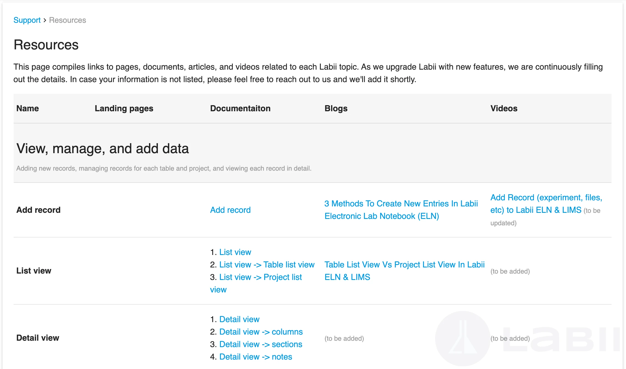Open the Add Record to Labii ELN & LIMS video
This screenshot has width=626, height=369.
point(546,204)
